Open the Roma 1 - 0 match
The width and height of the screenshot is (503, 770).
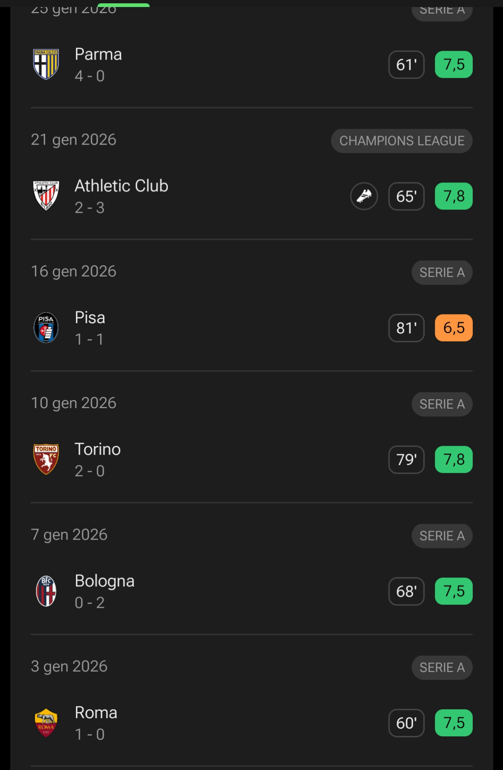pyautogui.click(x=96, y=723)
